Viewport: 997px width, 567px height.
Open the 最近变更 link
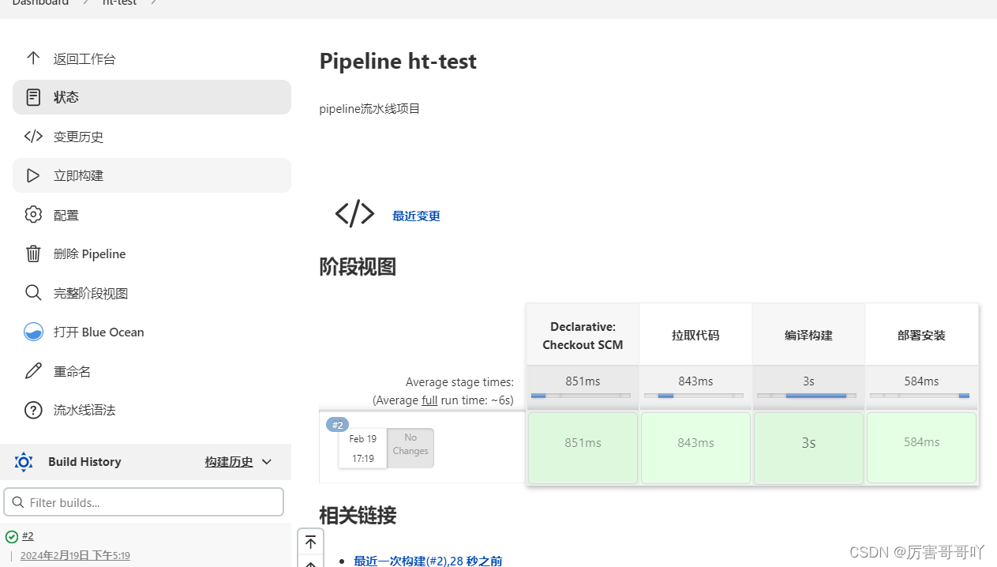click(416, 216)
